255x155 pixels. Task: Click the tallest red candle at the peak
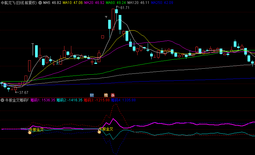click(x=113, y=19)
